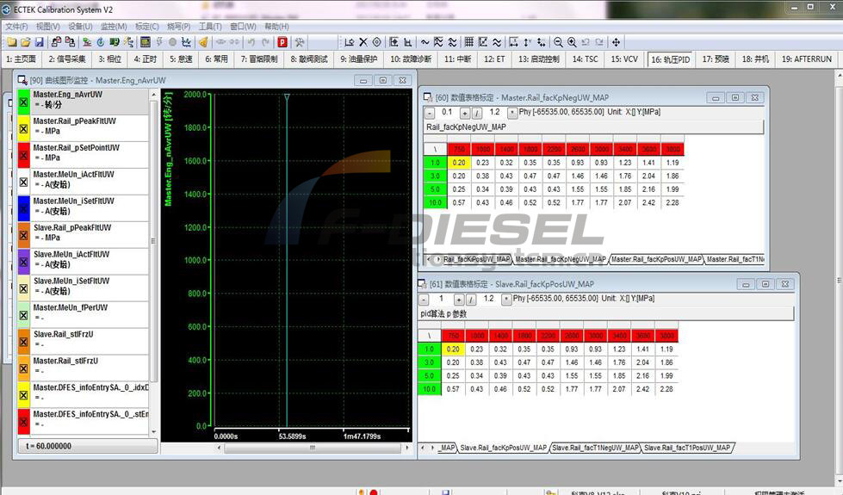The width and height of the screenshot is (843, 495).
Task: Click graph horizontal scrollbar left arrow
Action: (219, 447)
